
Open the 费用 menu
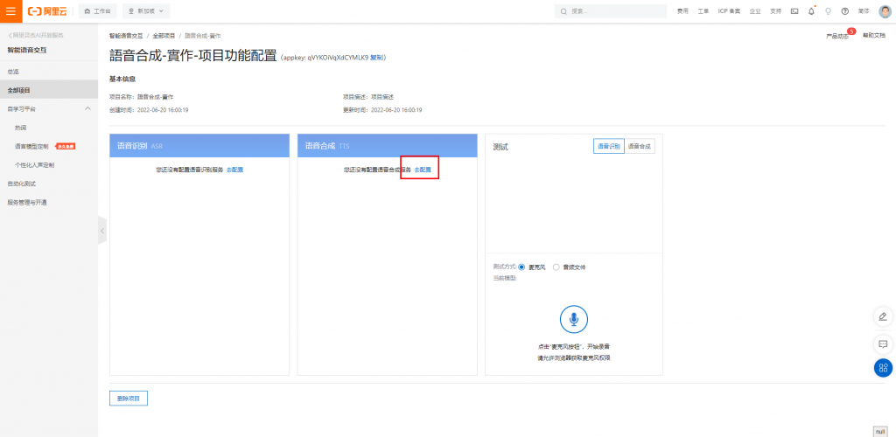click(682, 10)
